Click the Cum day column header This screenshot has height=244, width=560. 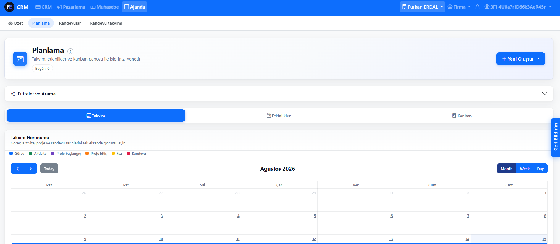(432, 185)
